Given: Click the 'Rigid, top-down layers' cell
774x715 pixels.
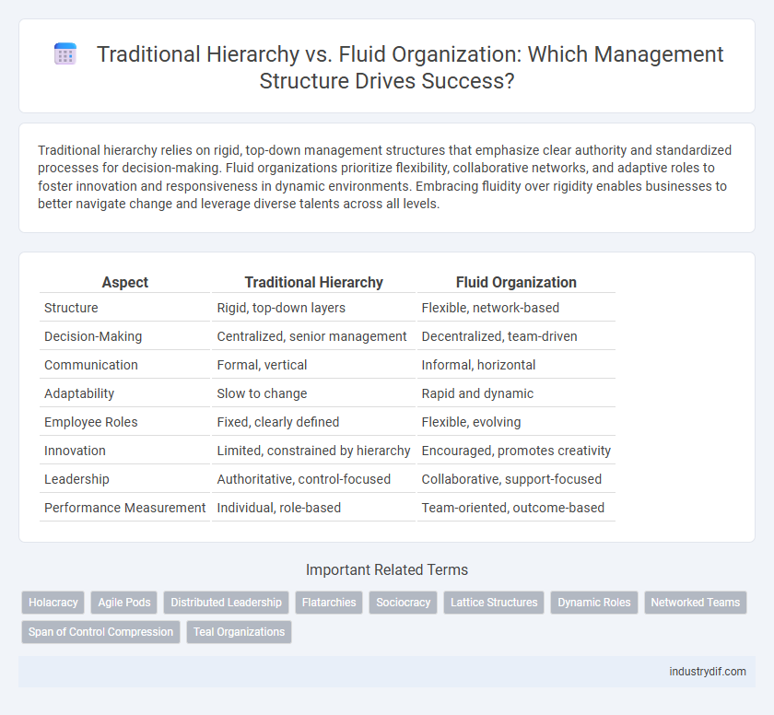Looking at the screenshot, I should (314, 308).
